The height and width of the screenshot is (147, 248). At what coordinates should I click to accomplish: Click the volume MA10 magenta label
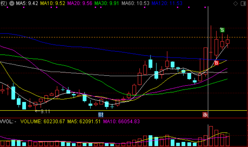click(121, 121)
